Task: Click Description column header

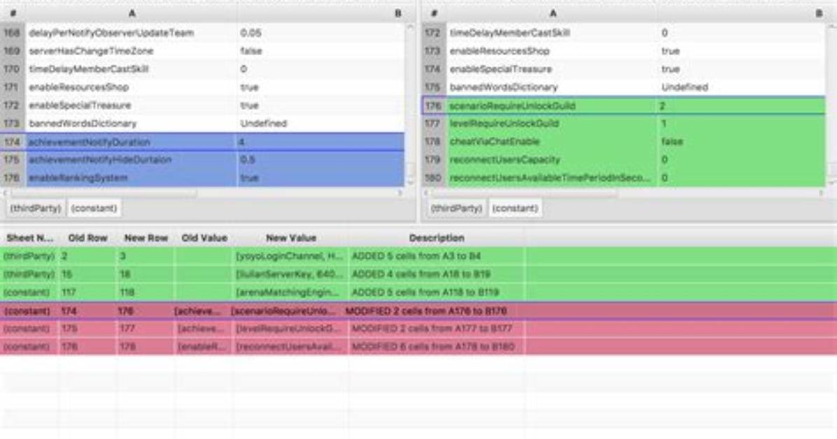Action: (x=437, y=238)
